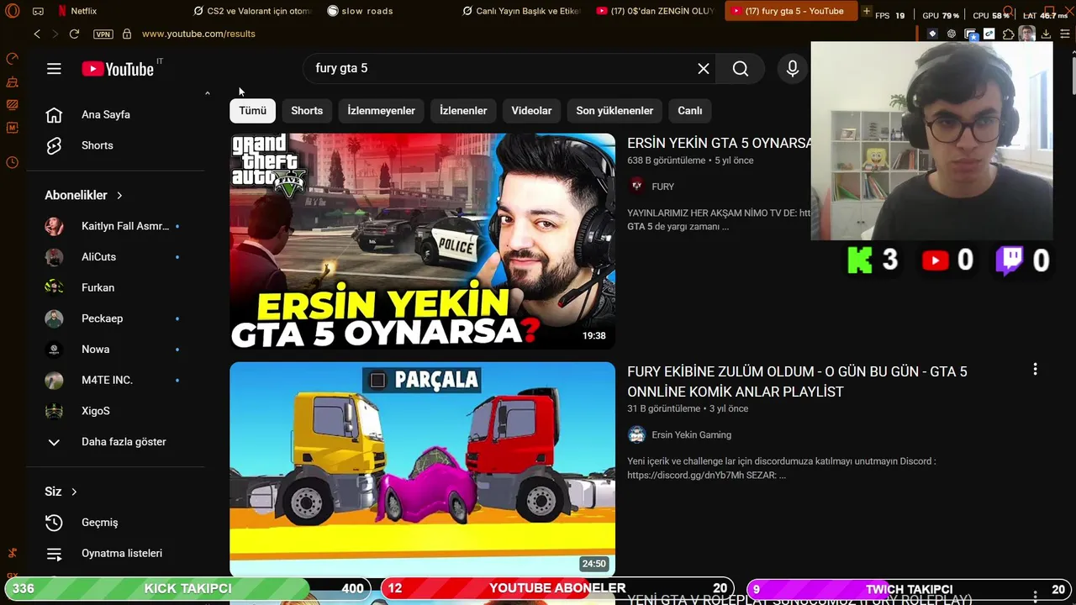Select the Son yüklenenler filter chip
Screen dimensions: 1076x605
click(614, 111)
